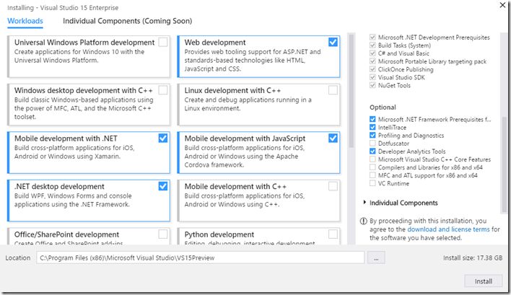511x295 pixels.
Task: Check Python development workload
Action: coord(333,234)
